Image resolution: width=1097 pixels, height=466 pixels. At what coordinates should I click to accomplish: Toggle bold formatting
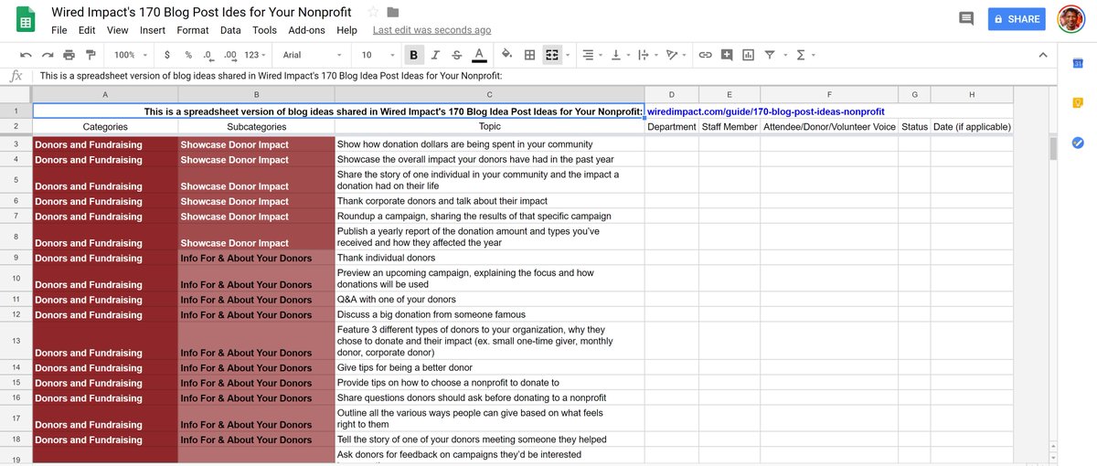coord(414,55)
